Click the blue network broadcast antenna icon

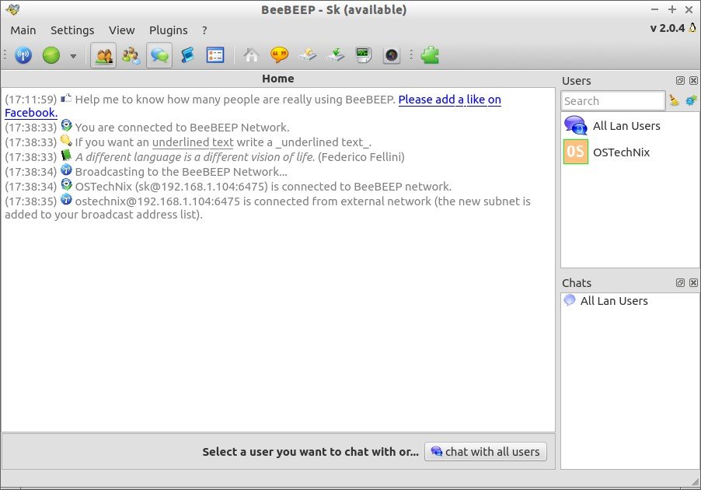pyautogui.click(x=23, y=55)
